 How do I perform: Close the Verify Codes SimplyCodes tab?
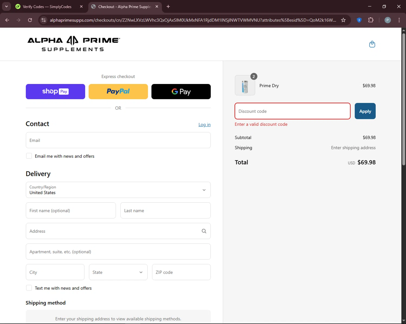click(x=81, y=6)
